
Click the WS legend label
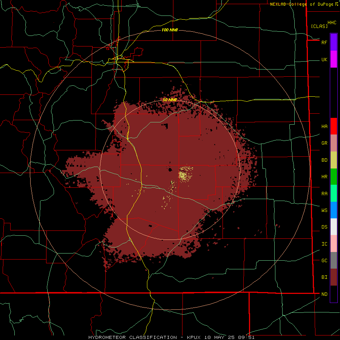click(x=324, y=210)
